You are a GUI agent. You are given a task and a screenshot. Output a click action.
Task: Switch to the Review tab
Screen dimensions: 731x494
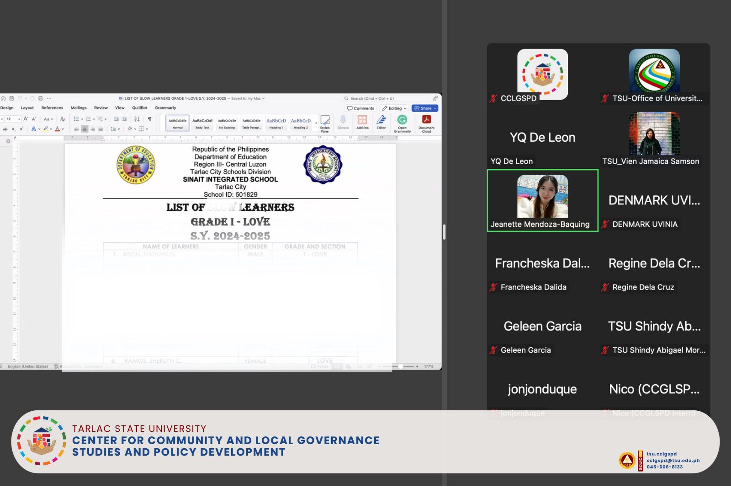point(101,108)
